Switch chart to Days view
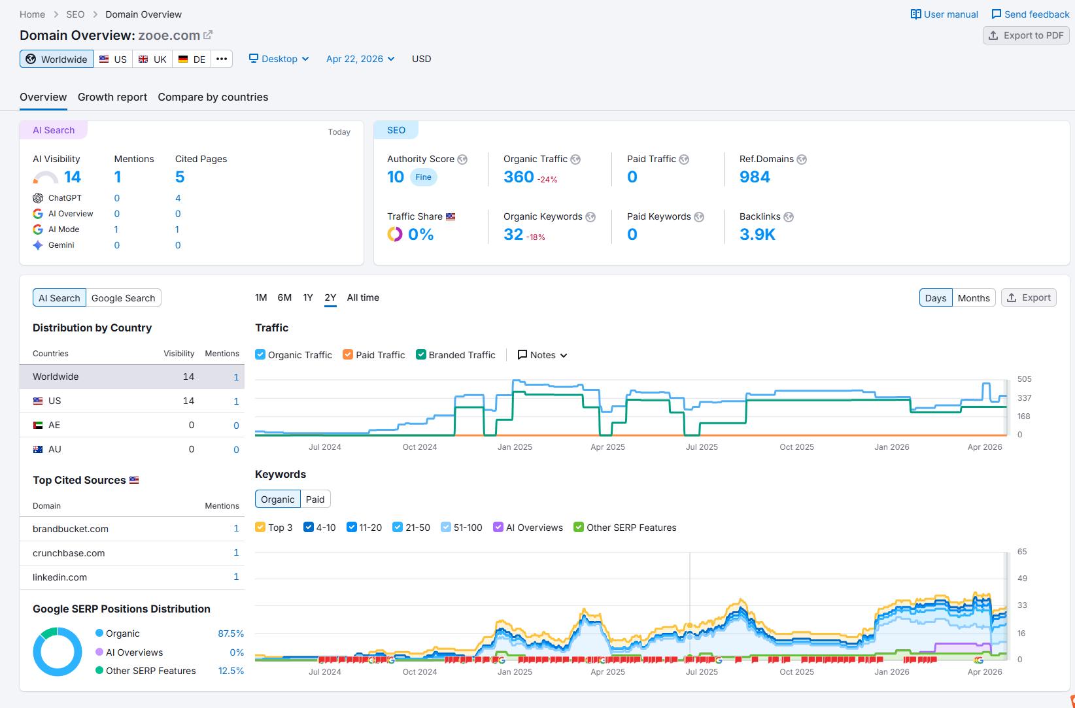This screenshot has height=708, width=1075. click(936, 298)
